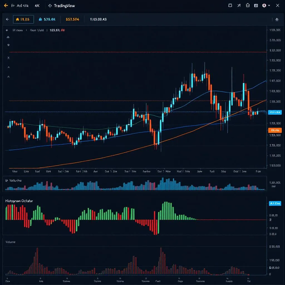
Task: Click the bottom drawing tool icon in sidebar
Action: click(8, 76)
